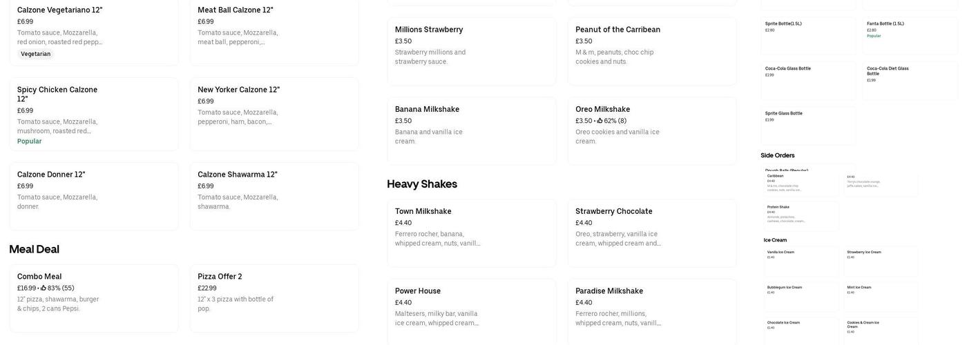
Task: Select the Calzone Vegetariano 12" card
Action: click(x=94, y=33)
